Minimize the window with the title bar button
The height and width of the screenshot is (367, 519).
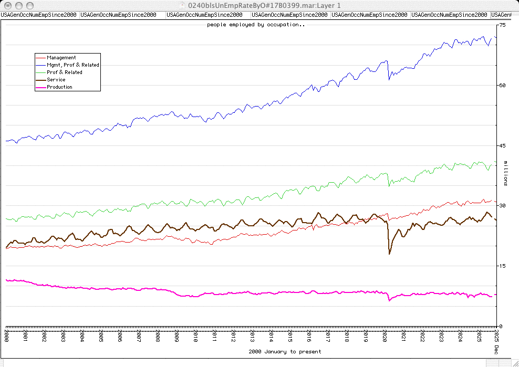tap(18, 5)
